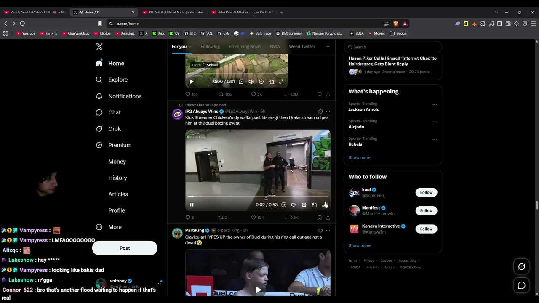
Task: Enter fullscreen on the Sohail video
Action: tap(282, 82)
